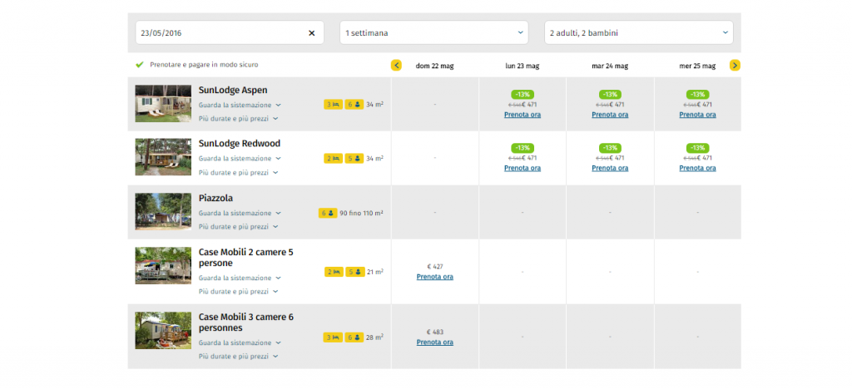Open Case Mobili 2 camere photo thumbnail
The height and width of the screenshot is (389, 852).
[x=163, y=265]
